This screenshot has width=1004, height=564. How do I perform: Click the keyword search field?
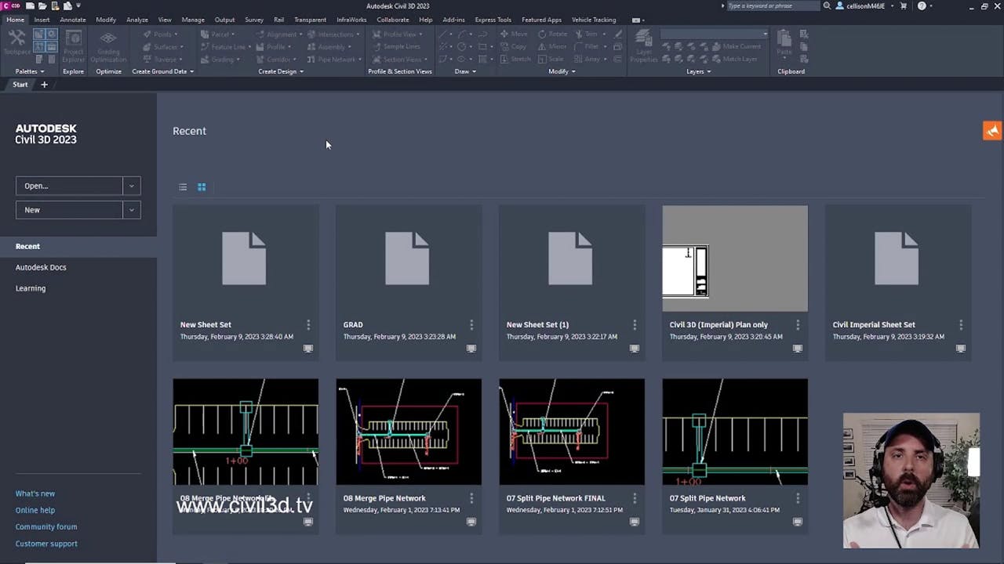pyautogui.click(x=771, y=5)
